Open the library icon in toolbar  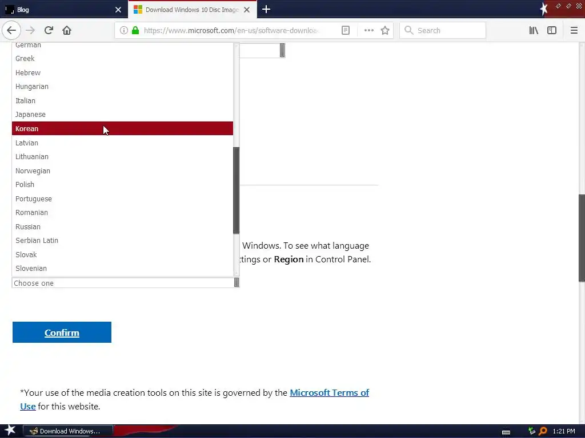534,30
